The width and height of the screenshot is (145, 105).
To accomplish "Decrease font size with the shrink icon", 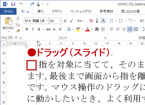I will [71, 21].
